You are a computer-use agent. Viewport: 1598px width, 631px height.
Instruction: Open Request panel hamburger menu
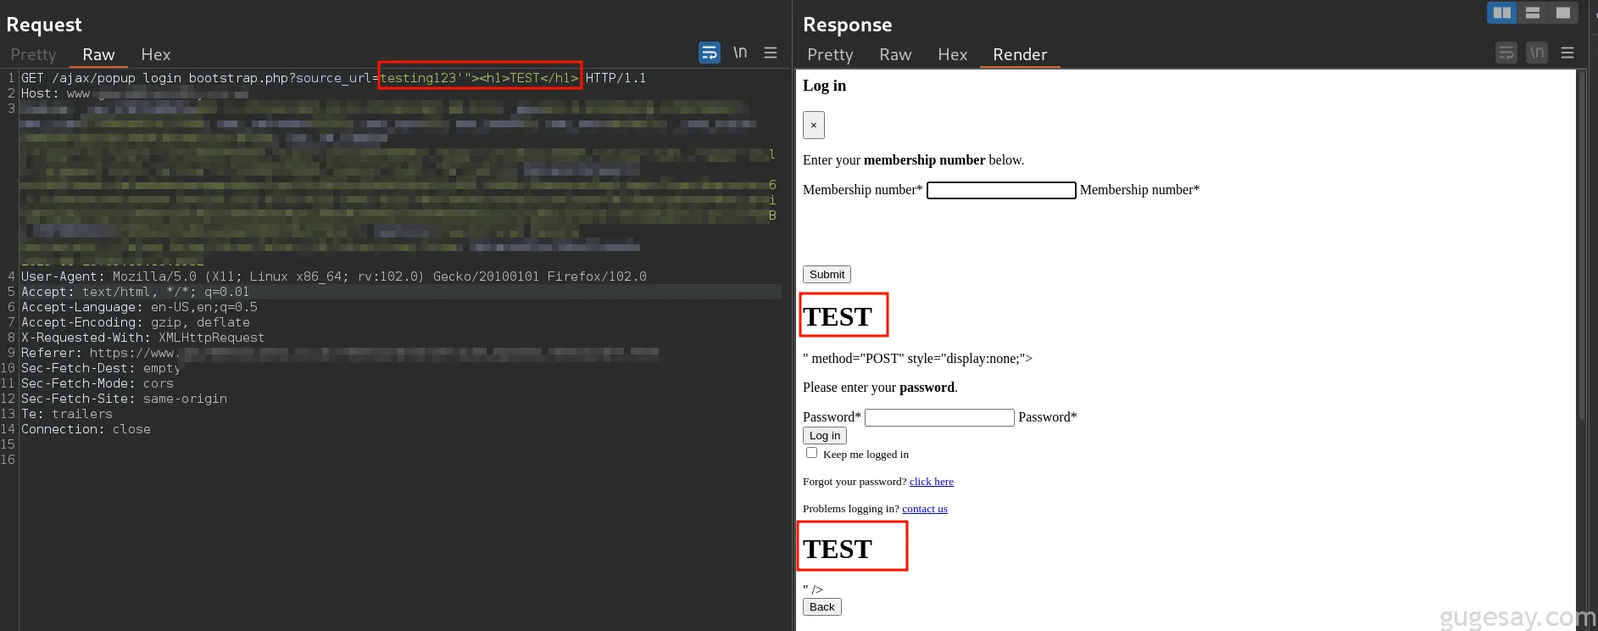coord(771,53)
